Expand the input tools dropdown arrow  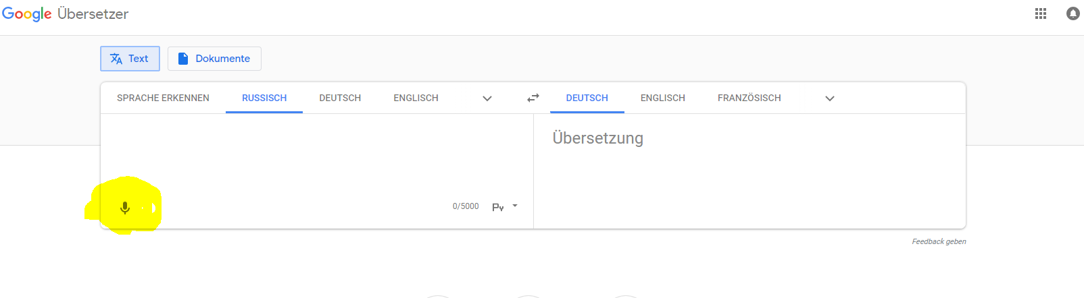515,206
